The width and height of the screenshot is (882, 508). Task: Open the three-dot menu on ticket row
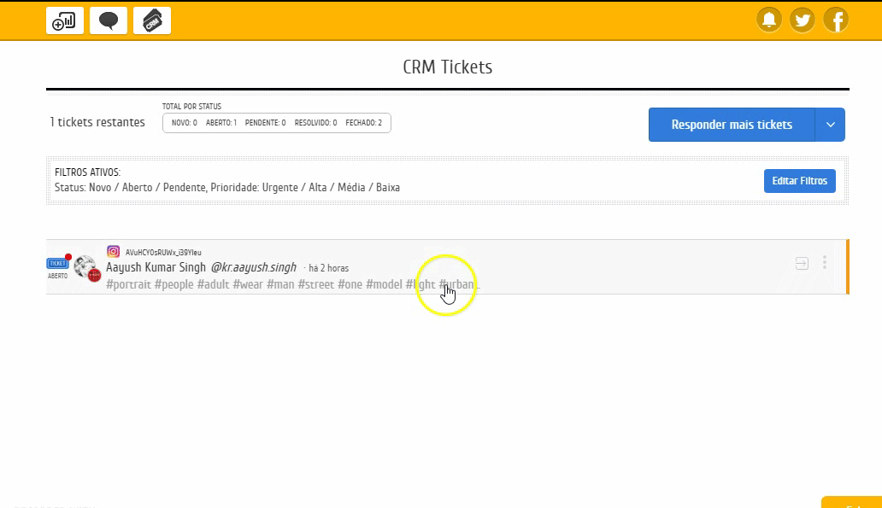[x=824, y=263]
